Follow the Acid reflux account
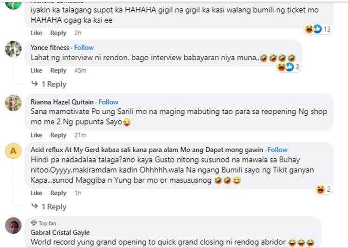The height and width of the screenshot is (248, 348). click(277, 150)
